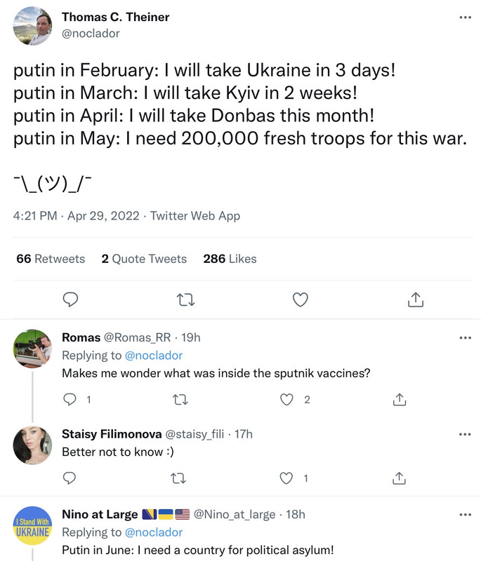Reply to Romas's sputnik vaccines comment
Viewport: 481px width, 561px height.
pos(70,399)
